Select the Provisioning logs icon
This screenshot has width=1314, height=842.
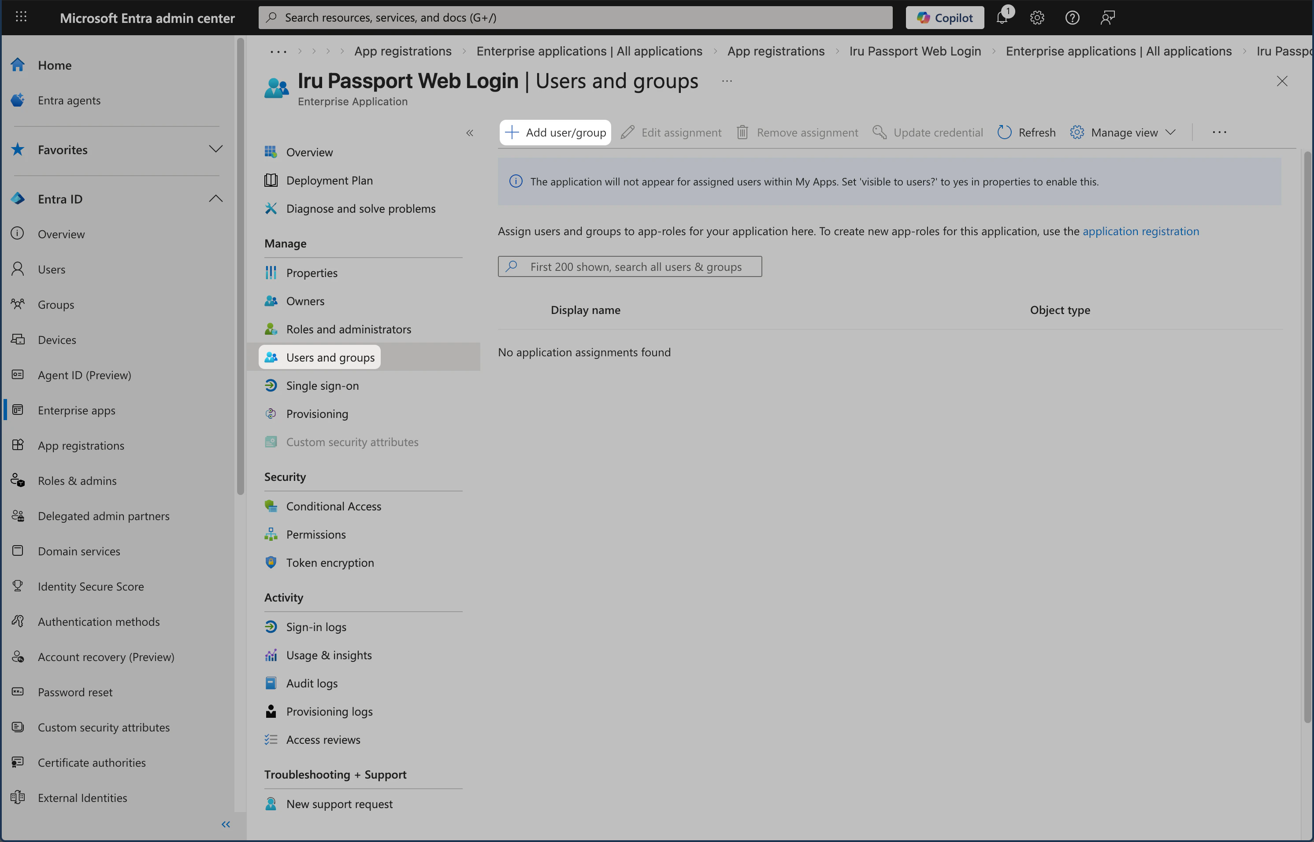coord(271,711)
